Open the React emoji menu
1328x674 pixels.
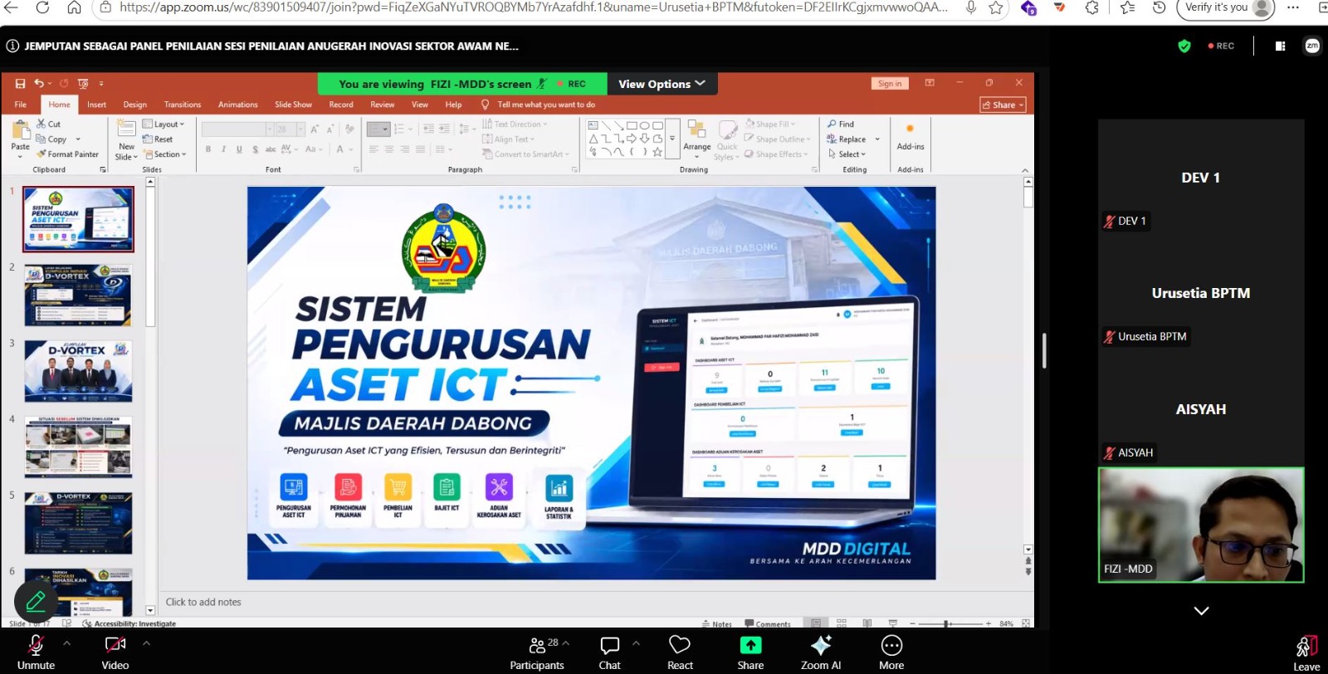coord(680,653)
